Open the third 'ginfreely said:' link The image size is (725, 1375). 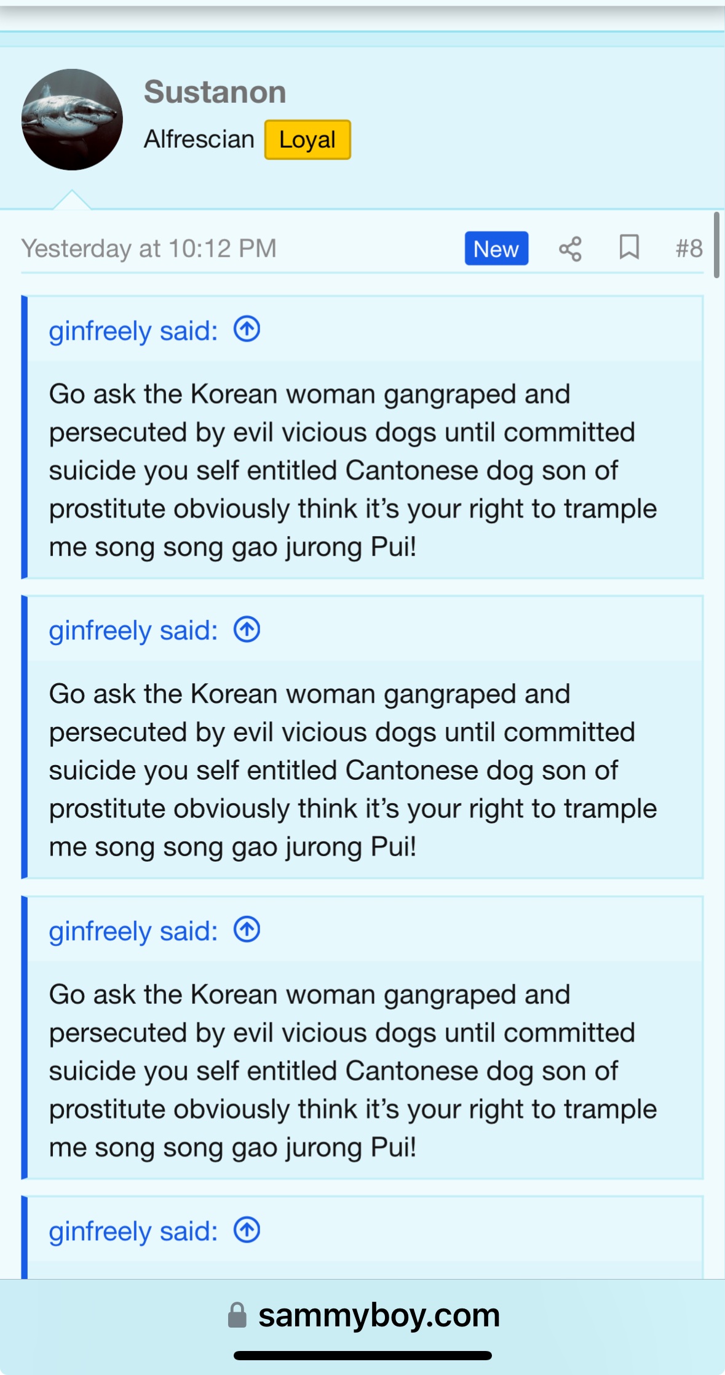[x=133, y=931]
